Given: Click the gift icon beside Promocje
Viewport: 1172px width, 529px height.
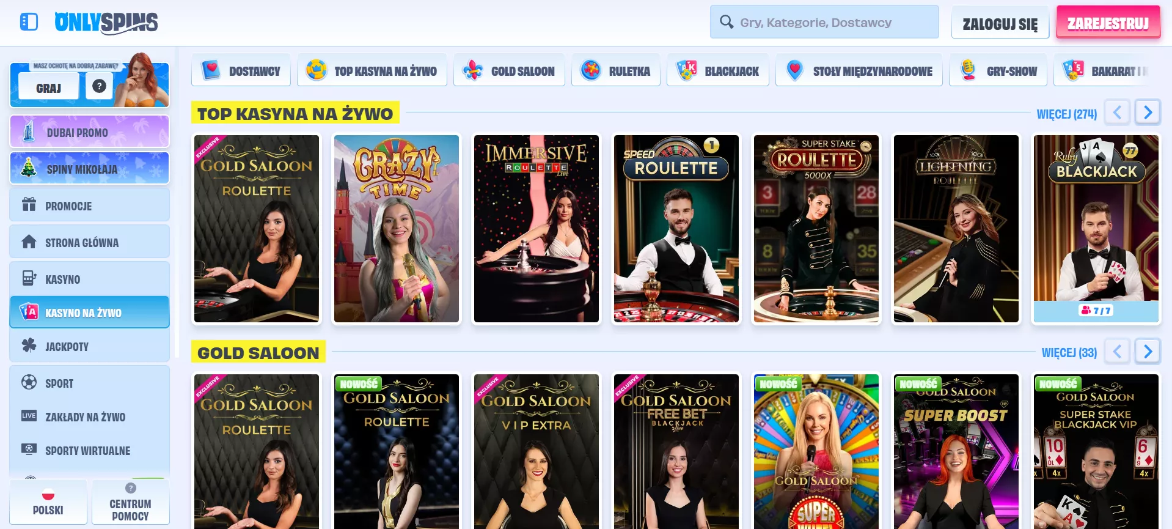Looking at the screenshot, I should [x=29, y=205].
